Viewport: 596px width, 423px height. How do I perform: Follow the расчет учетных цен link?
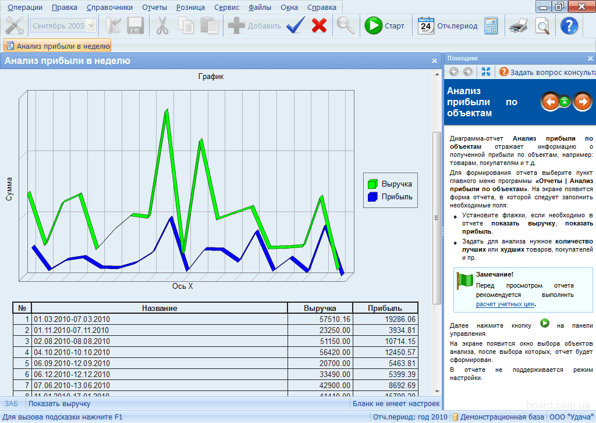click(505, 304)
